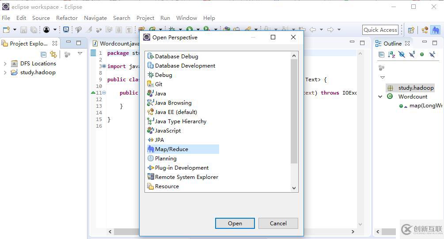This screenshot has height=239, width=444.
Task: Open the Refactor menu
Action: (67, 18)
